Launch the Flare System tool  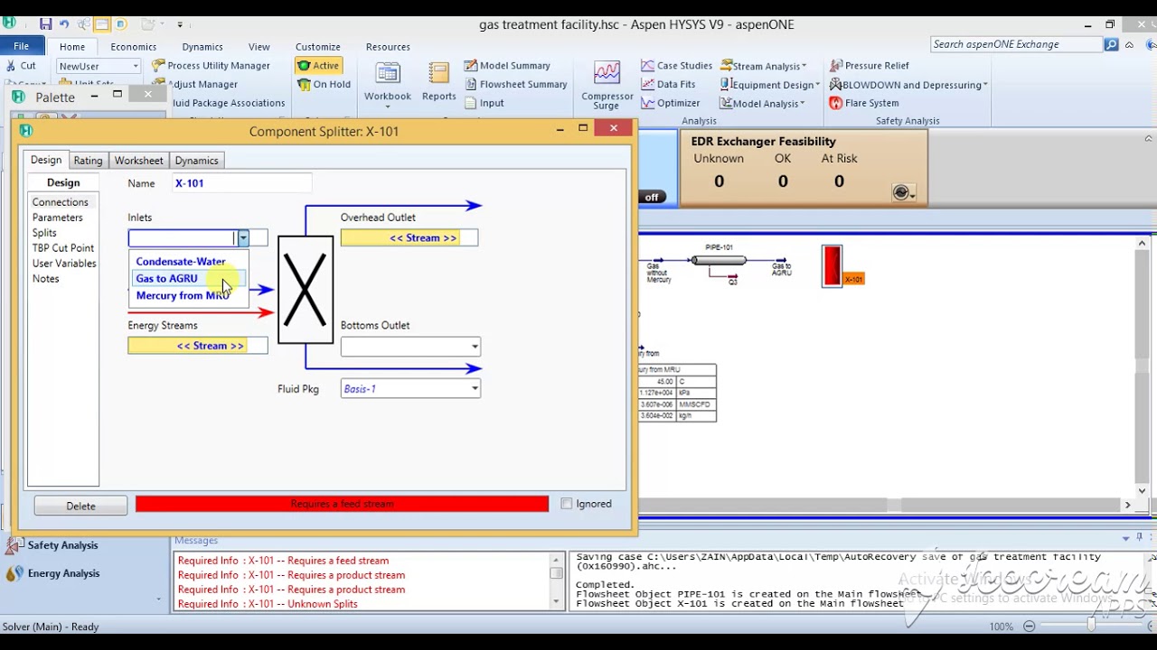pyautogui.click(x=863, y=103)
